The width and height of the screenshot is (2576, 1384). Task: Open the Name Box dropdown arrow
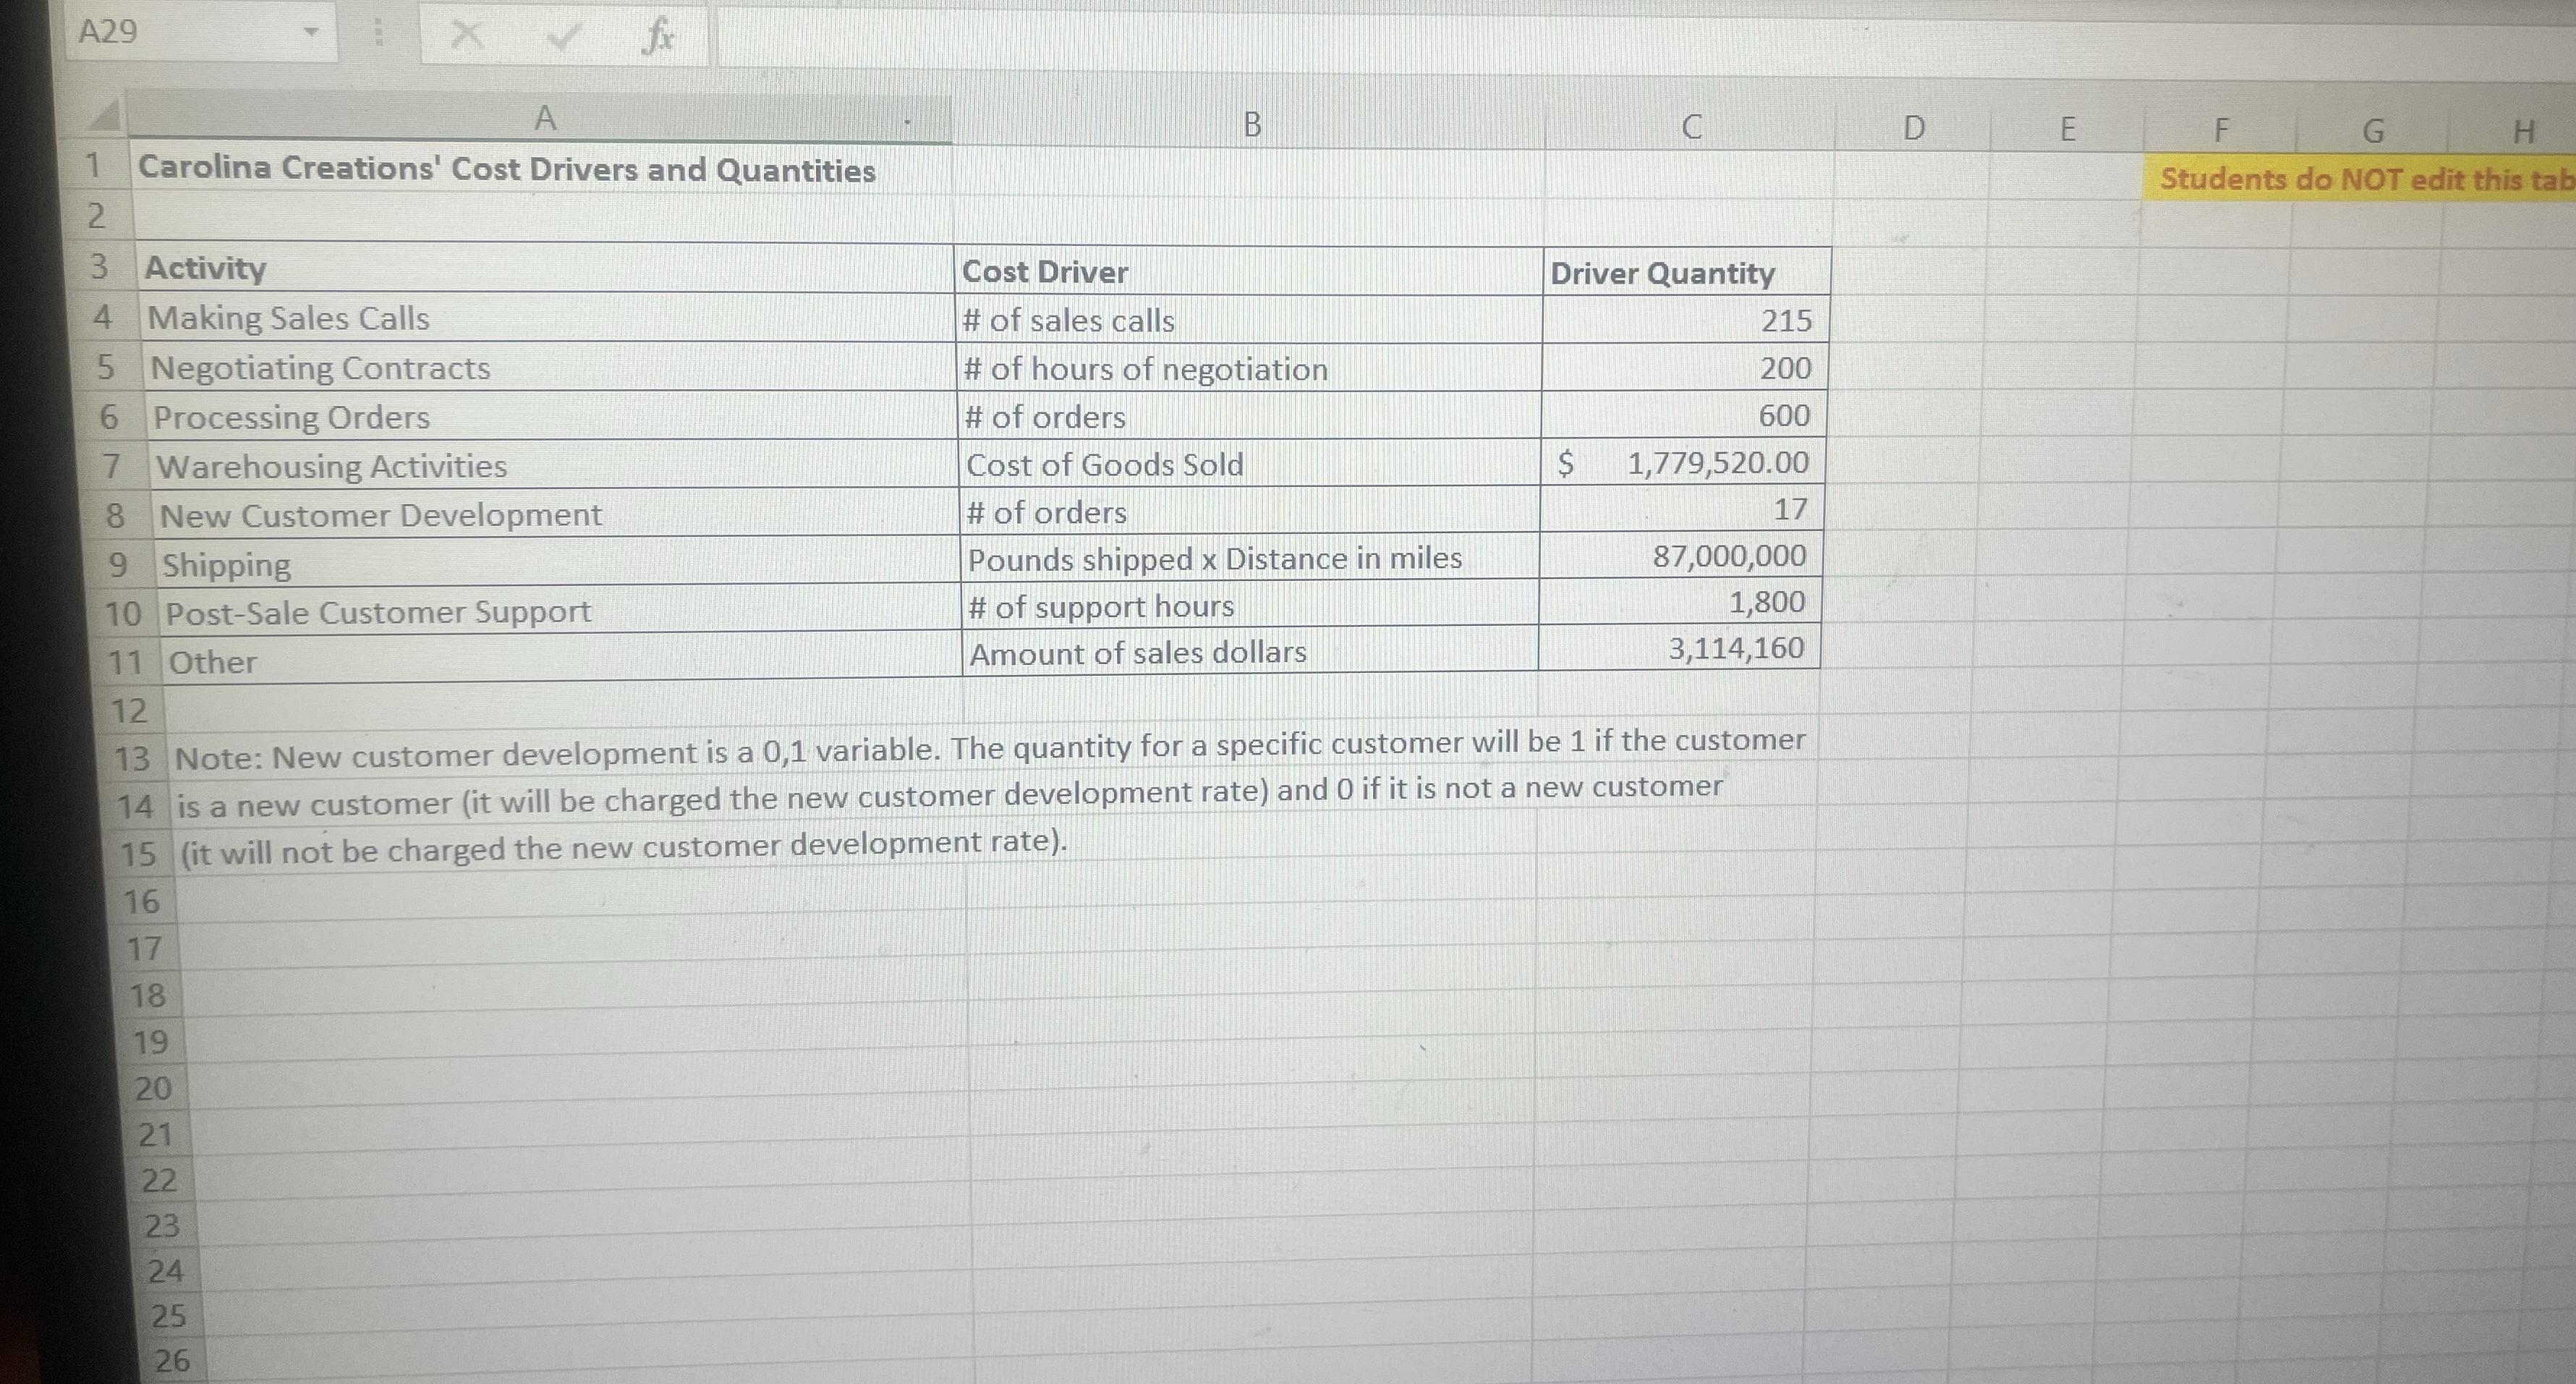311,32
